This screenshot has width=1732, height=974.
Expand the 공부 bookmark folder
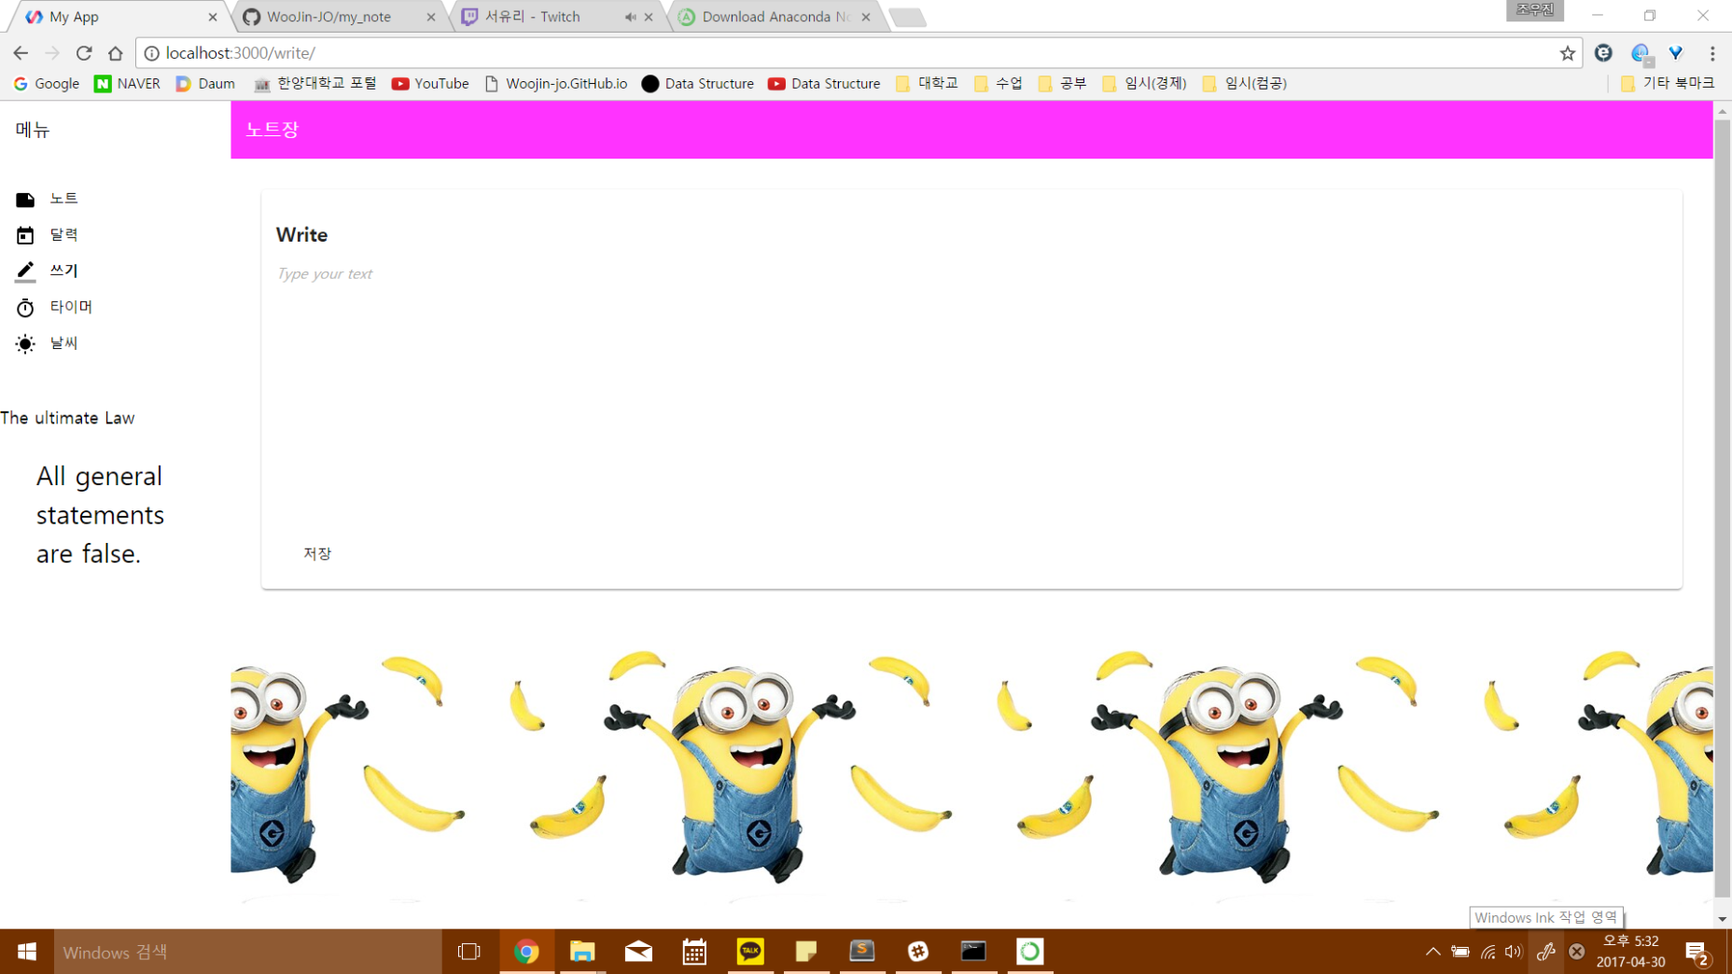1062,83
